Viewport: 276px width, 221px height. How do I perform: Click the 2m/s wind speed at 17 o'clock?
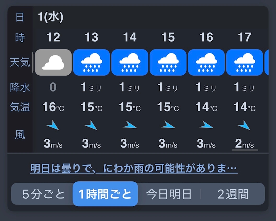tap(244, 144)
